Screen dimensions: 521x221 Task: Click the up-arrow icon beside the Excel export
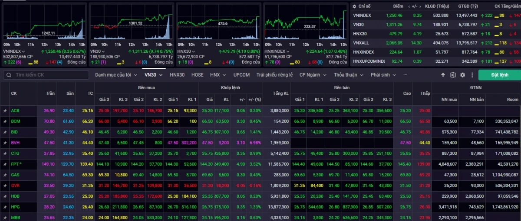click(443, 75)
